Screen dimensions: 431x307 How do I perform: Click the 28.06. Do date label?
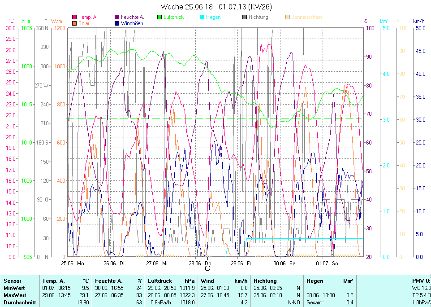point(200,263)
